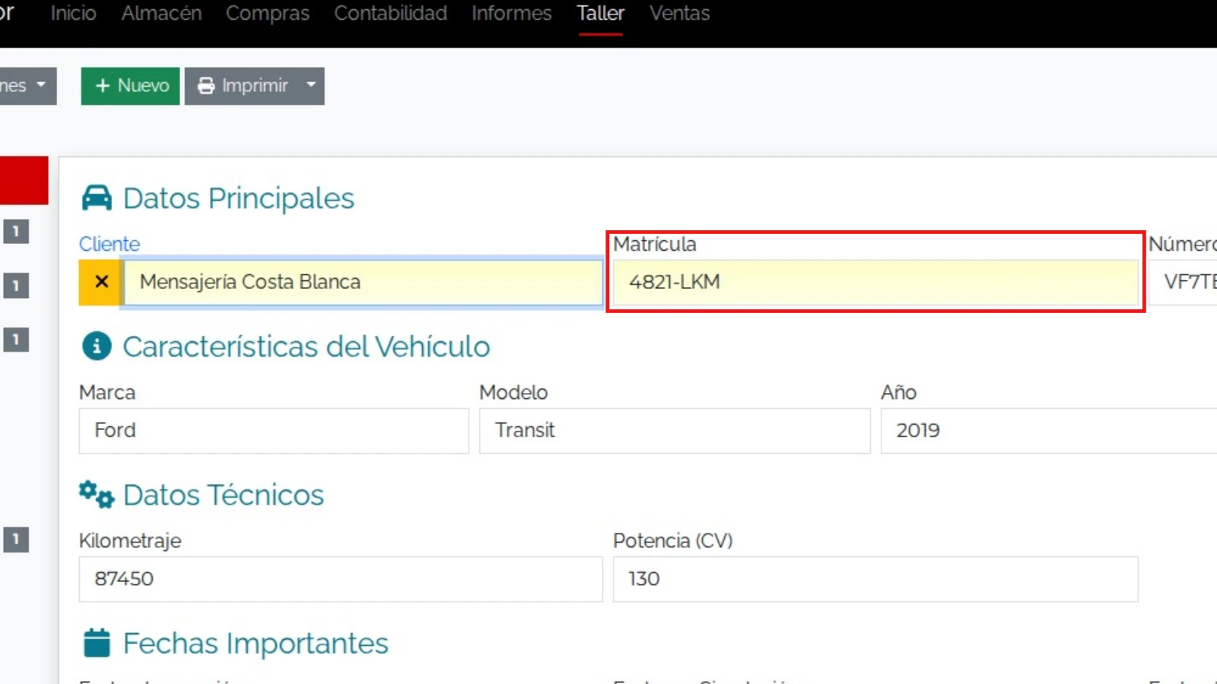Click the Cliente link label
This screenshot has width=1217, height=684.
(x=110, y=244)
